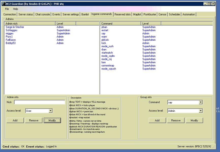Select admin FatBaron from admins list
The image size is (220, 152).
tap(11, 40)
